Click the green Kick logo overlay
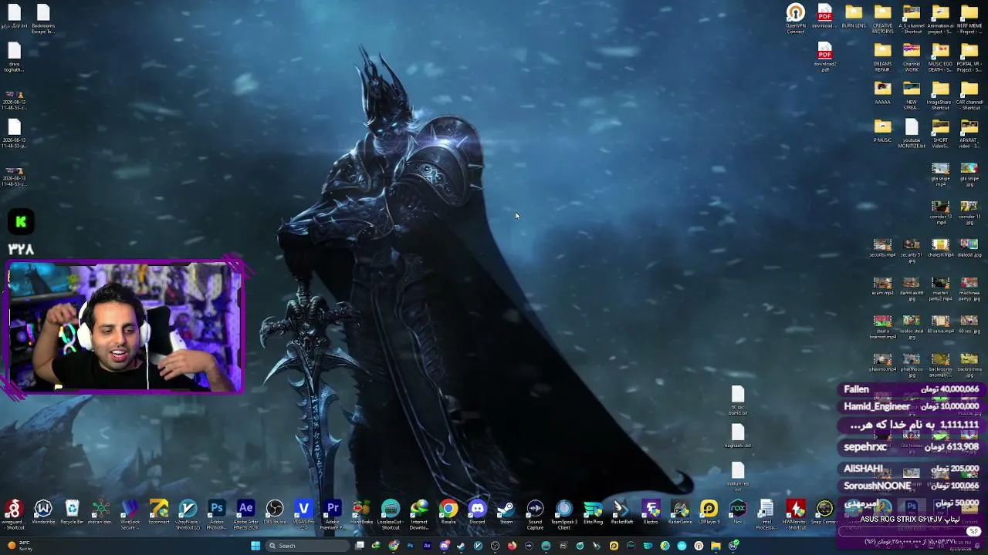The height and width of the screenshot is (555, 988). click(x=21, y=223)
